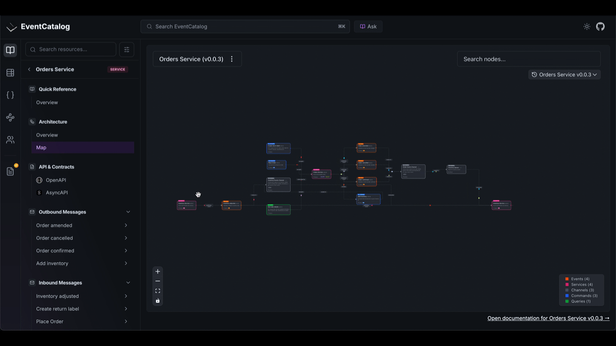Image resolution: width=616 pixels, height=346 pixels.
Task: Click the SERVICE badge in sidebar
Action: (x=117, y=69)
